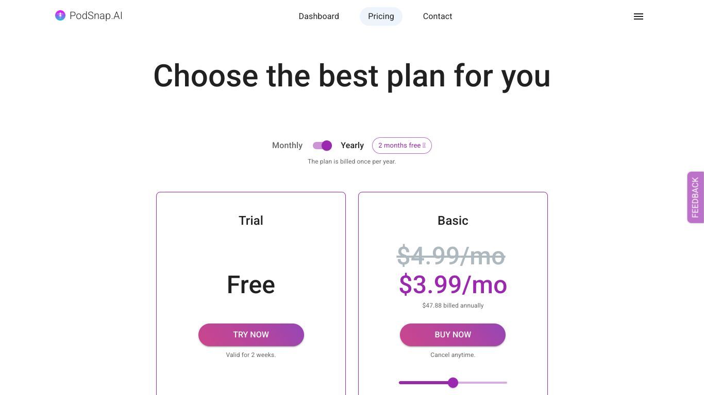
Task: Click the PodSnap.AI brand name text
Action: coord(96,15)
